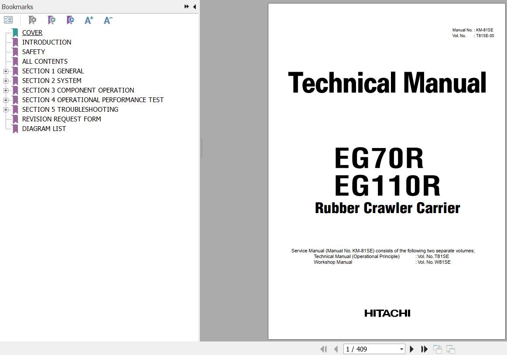
Task: Jump to the last page
Action: [x=424, y=349]
